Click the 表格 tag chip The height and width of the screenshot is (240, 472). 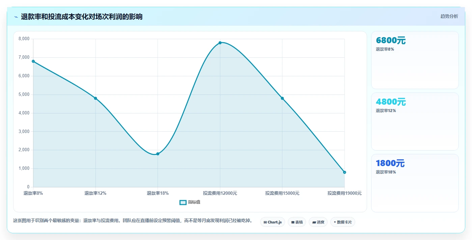(297, 222)
